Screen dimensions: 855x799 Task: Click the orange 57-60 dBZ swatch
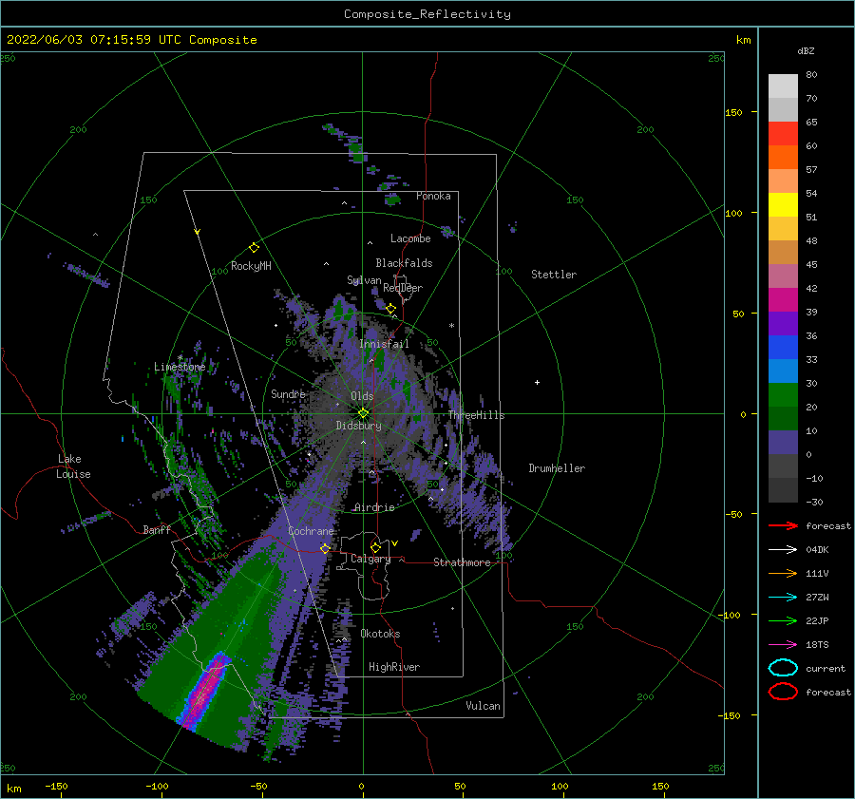783,157
